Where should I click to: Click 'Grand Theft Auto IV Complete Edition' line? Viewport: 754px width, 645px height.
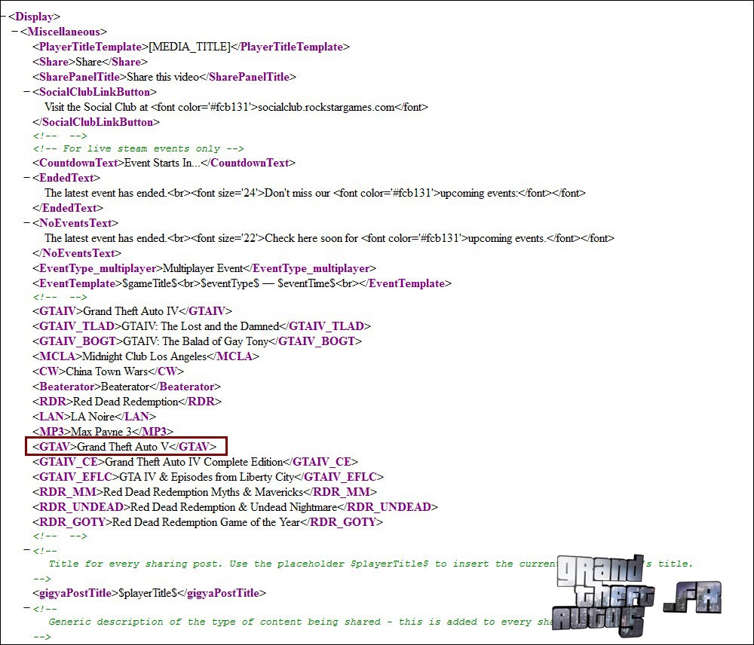(x=195, y=462)
